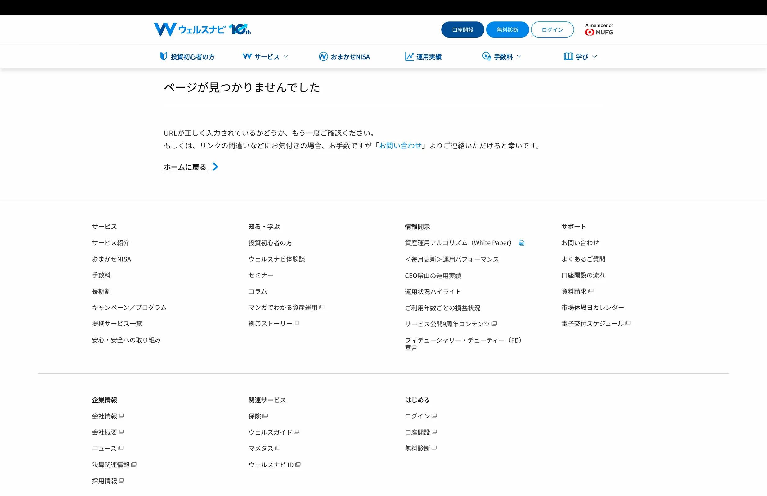Click the ホームに戻る link
Image resolution: width=767 pixels, height=496 pixels.
(185, 167)
